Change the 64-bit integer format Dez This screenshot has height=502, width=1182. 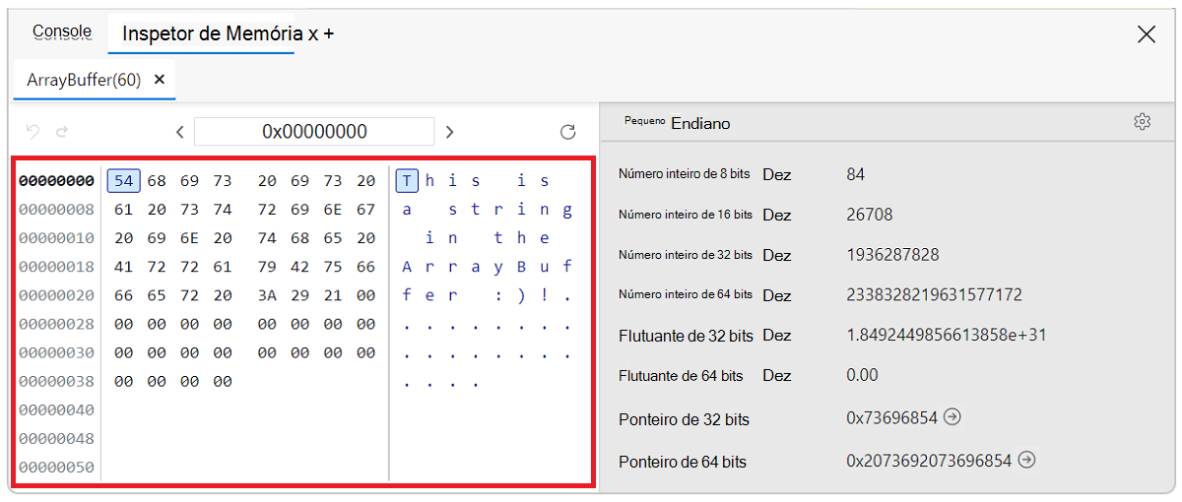(x=777, y=295)
